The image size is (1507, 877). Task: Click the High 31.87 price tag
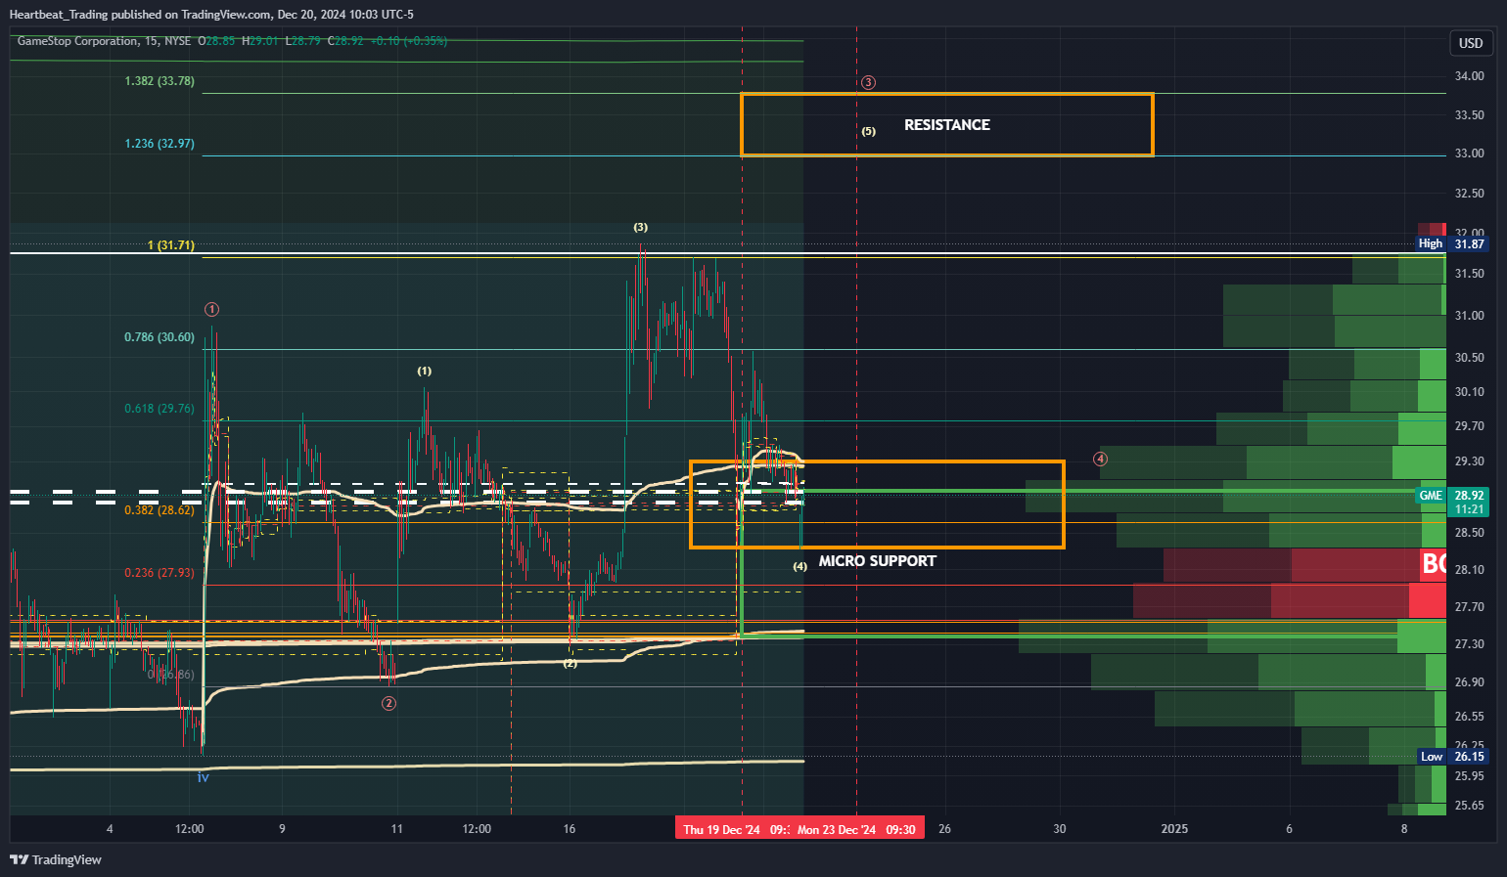pyautogui.click(x=1452, y=243)
